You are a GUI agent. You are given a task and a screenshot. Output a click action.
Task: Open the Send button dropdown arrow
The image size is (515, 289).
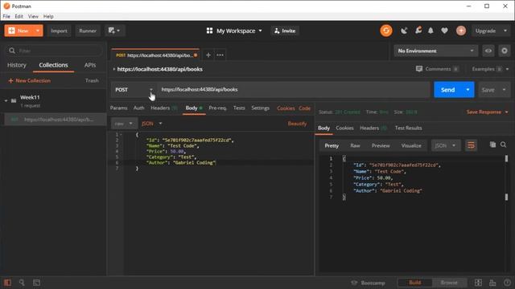468,89
